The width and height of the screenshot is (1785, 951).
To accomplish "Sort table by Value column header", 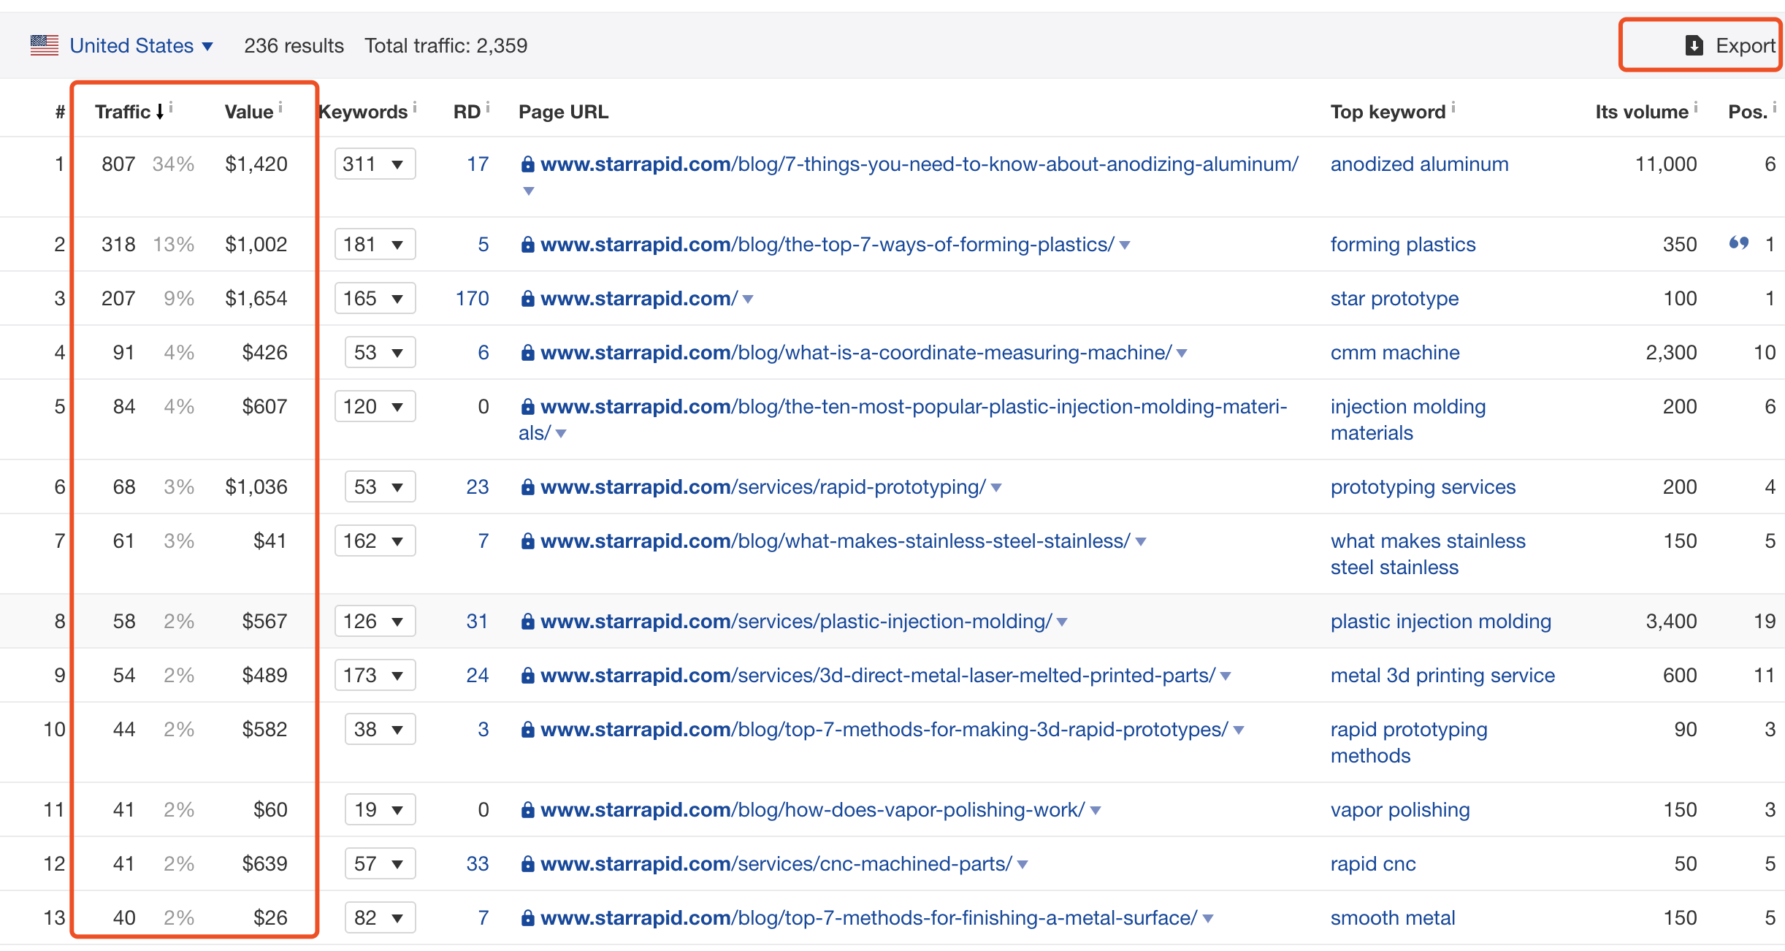I will pyautogui.click(x=248, y=112).
